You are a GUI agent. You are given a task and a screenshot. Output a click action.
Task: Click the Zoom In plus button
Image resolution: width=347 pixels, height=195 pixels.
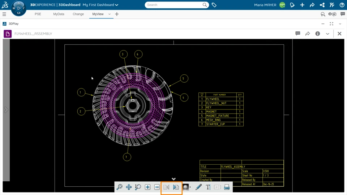147,187
